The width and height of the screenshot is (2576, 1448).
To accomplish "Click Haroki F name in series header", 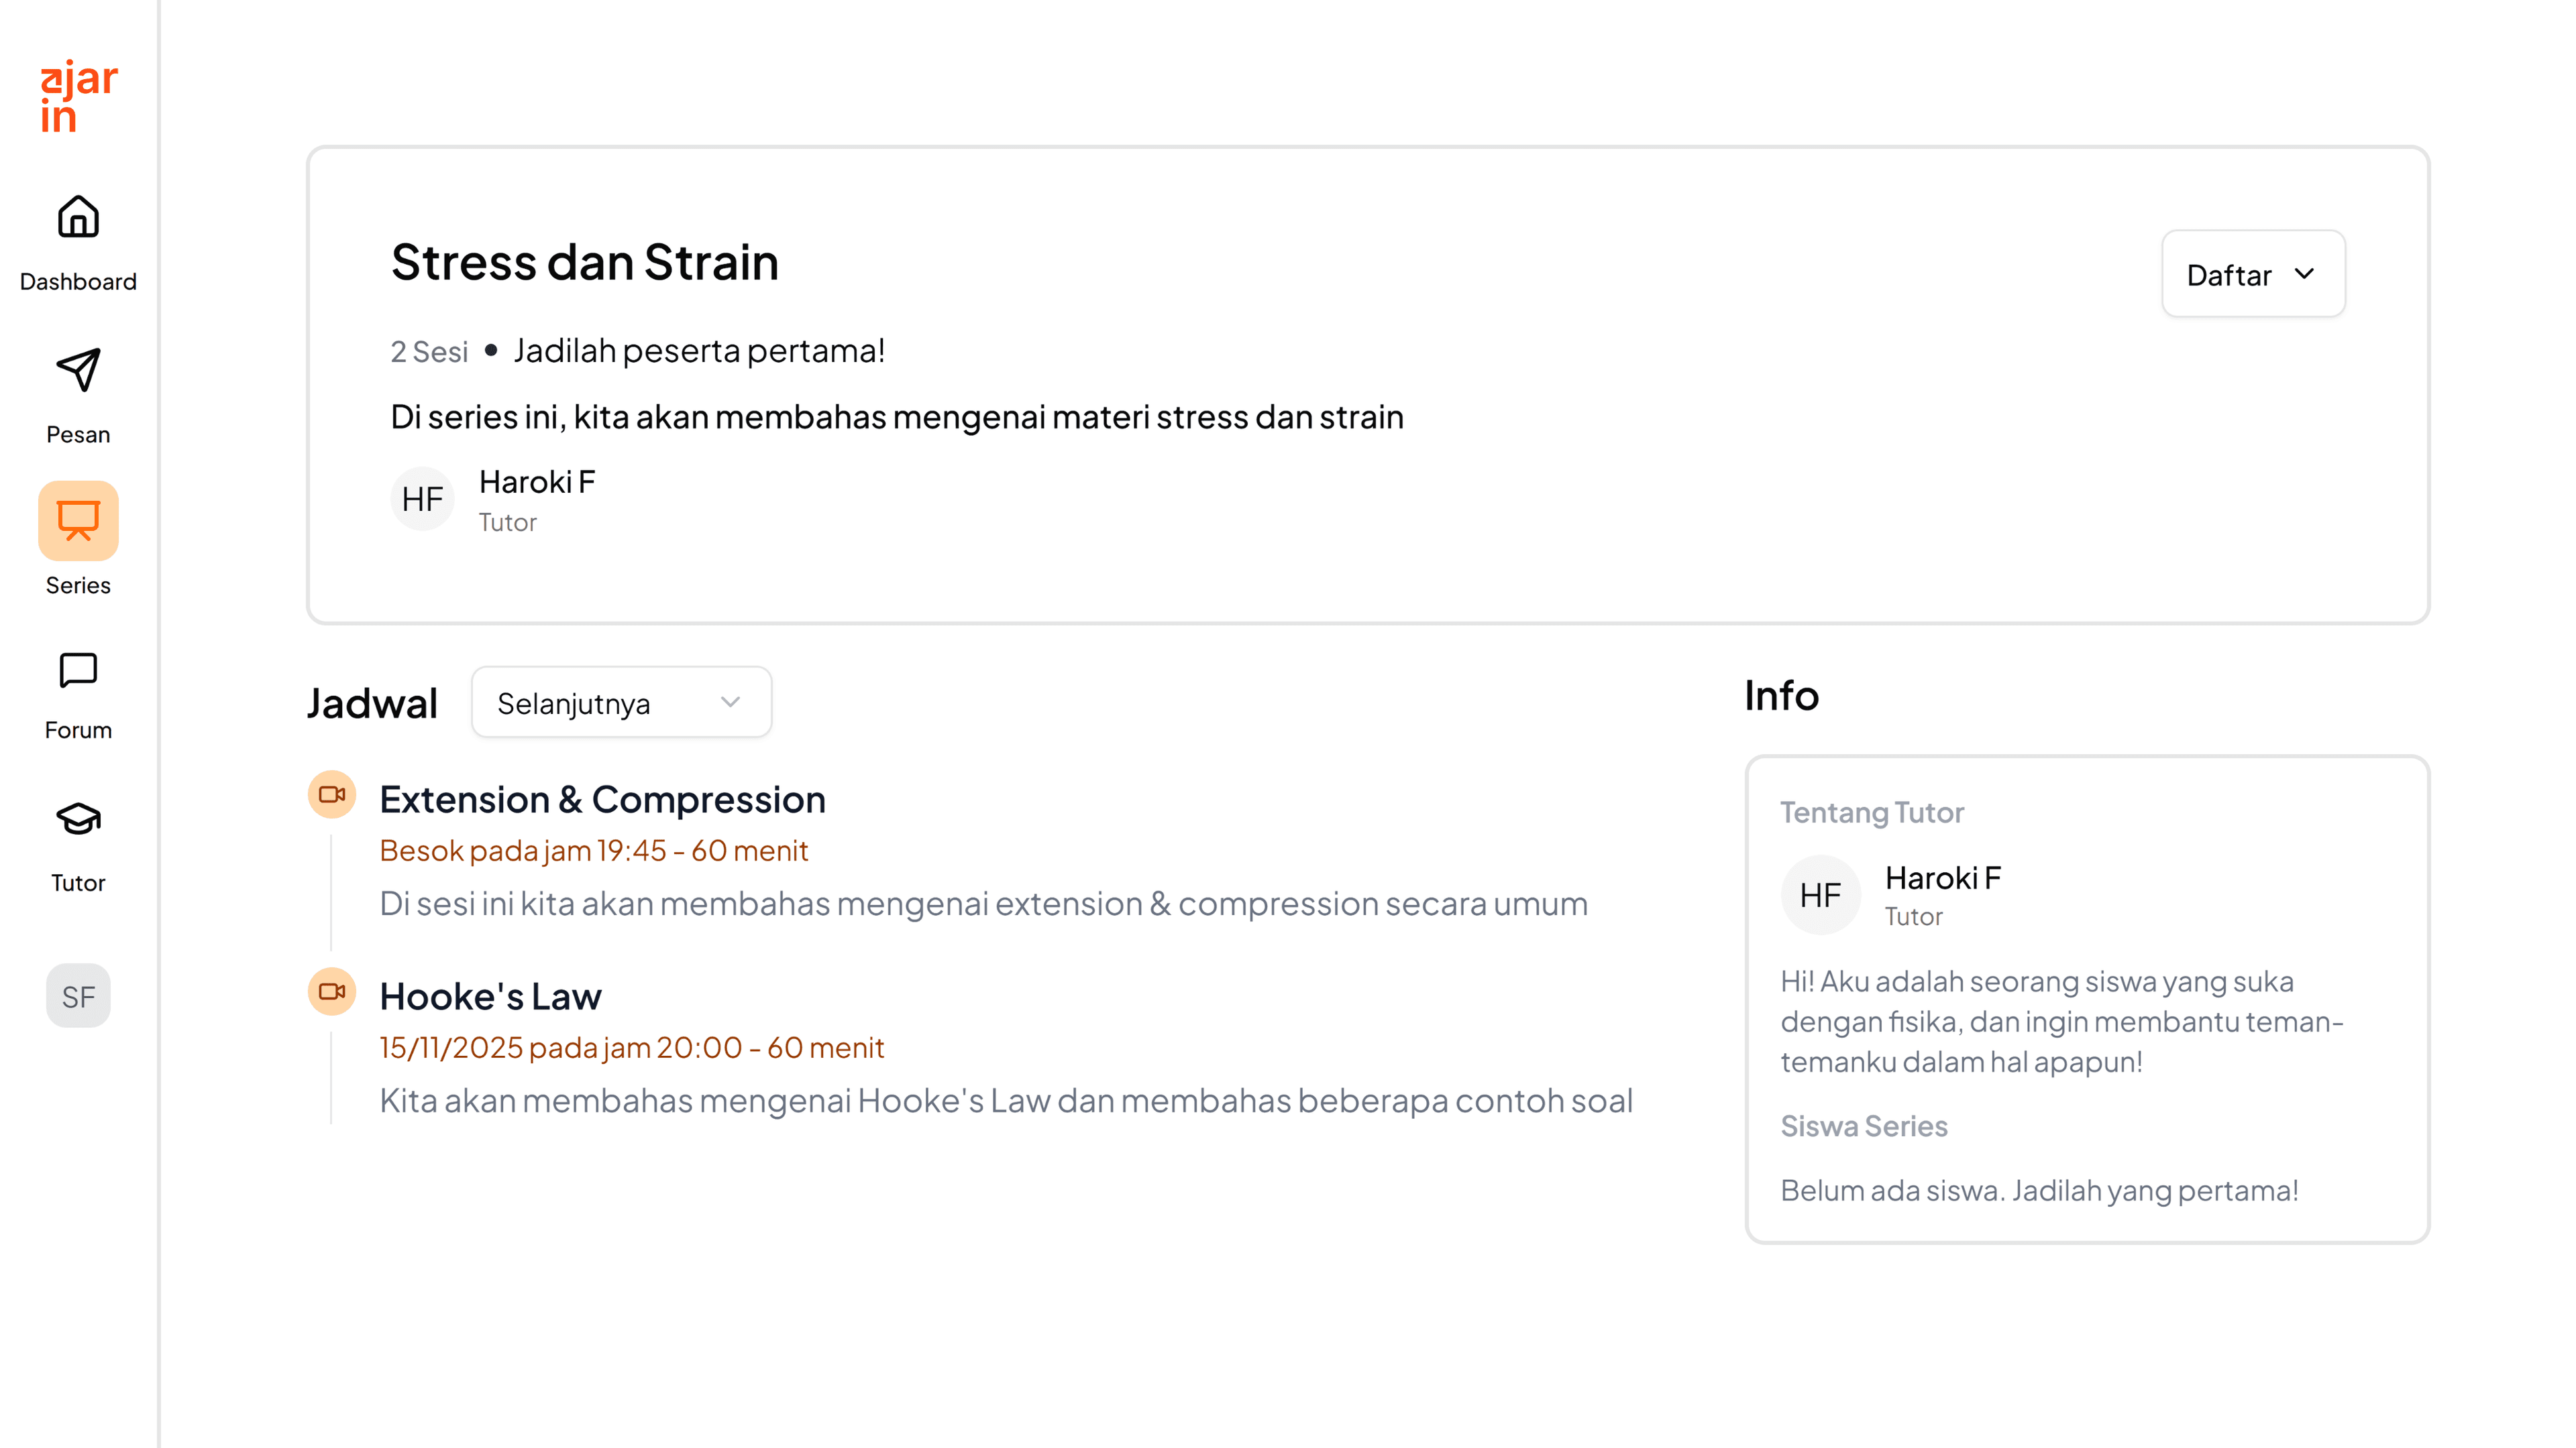I will point(537,483).
